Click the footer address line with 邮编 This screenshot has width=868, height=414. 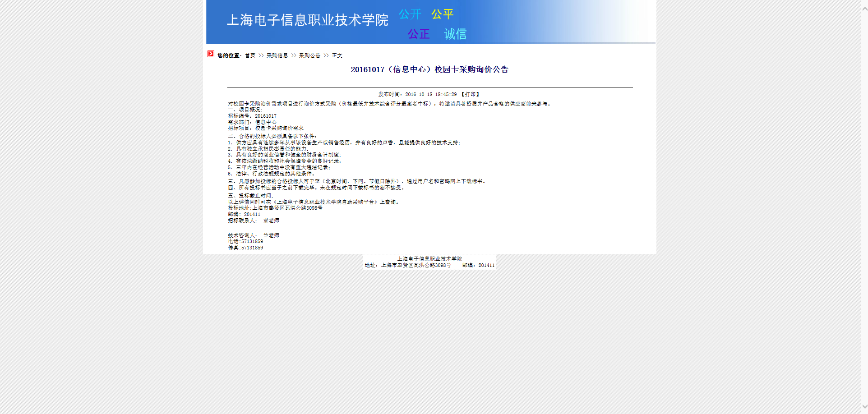coord(429,265)
